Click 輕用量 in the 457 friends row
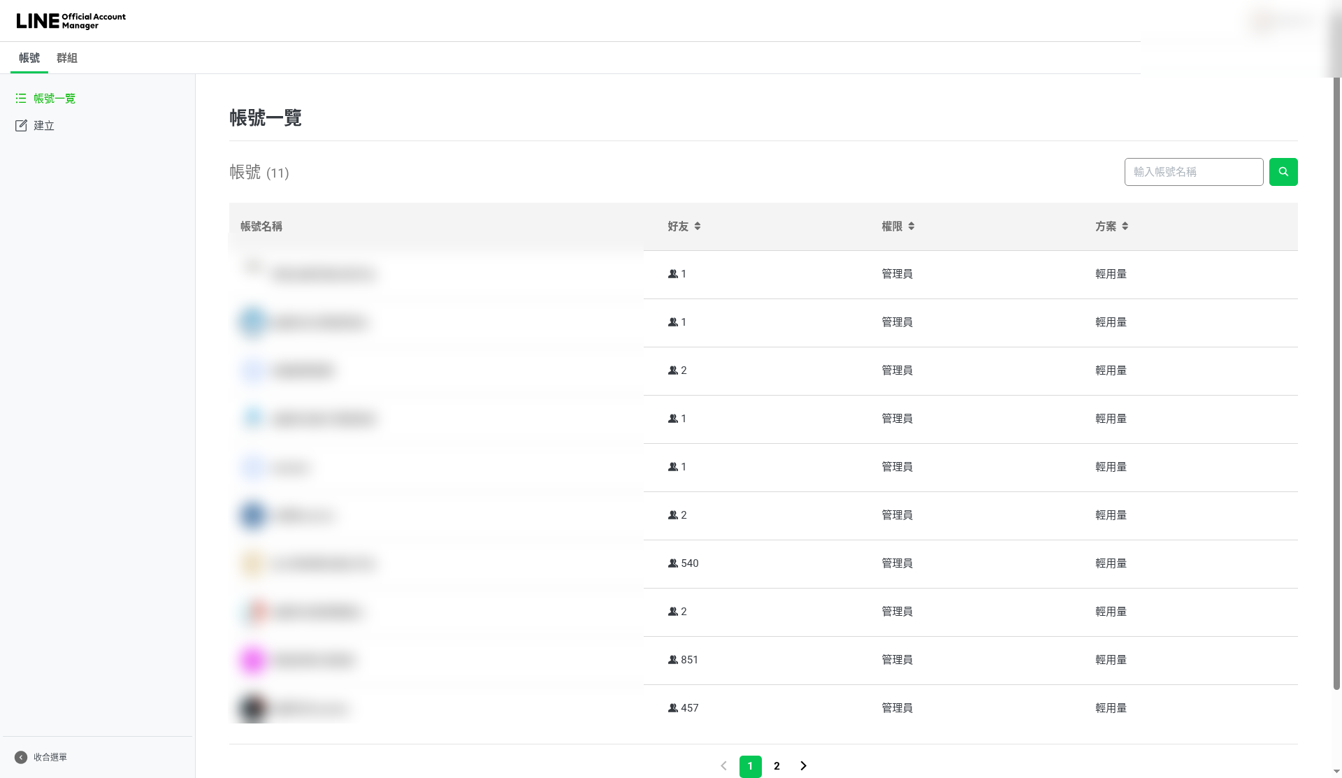Screen dimensions: 1342x778 click(1111, 708)
